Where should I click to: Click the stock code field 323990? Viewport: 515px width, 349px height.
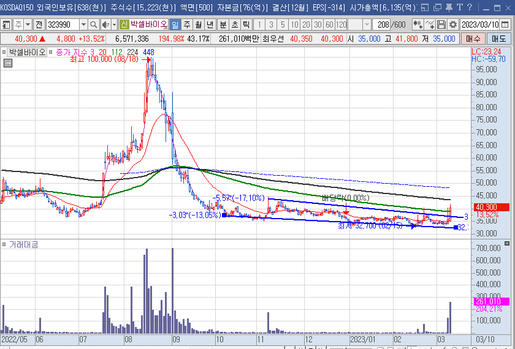(x=63, y=24)
